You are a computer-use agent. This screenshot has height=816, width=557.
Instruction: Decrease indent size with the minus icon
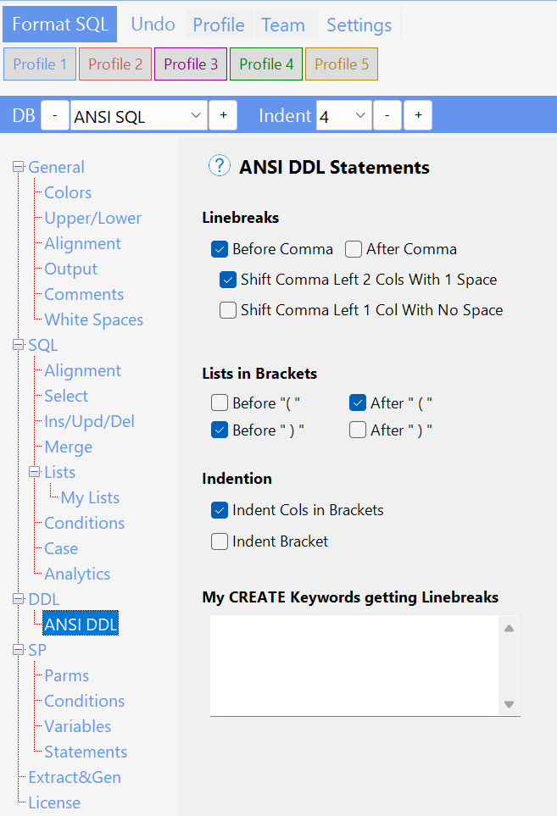pyautogui.click(x=387, y=114)
